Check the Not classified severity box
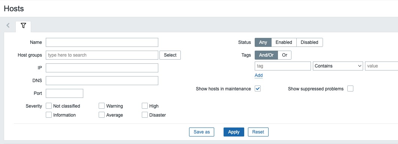The height and width of the screenshot is (144, 398). (49, 106)
